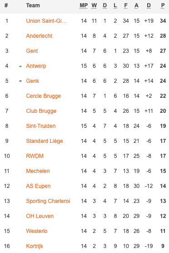Image resolution: width=169 pixels, height=253 pixels.
Task: Select the Gent team link
Action: coord(32,51)
